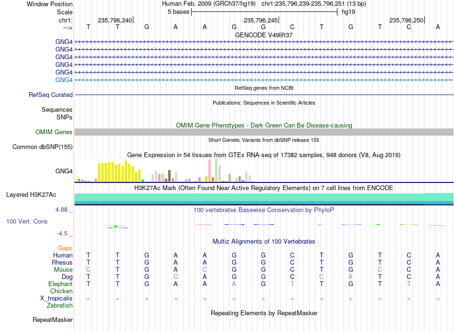Viewport: 454px width, 331px height.
Task: Click the Common dbSNP(155) track label
Action: [43, 147]
